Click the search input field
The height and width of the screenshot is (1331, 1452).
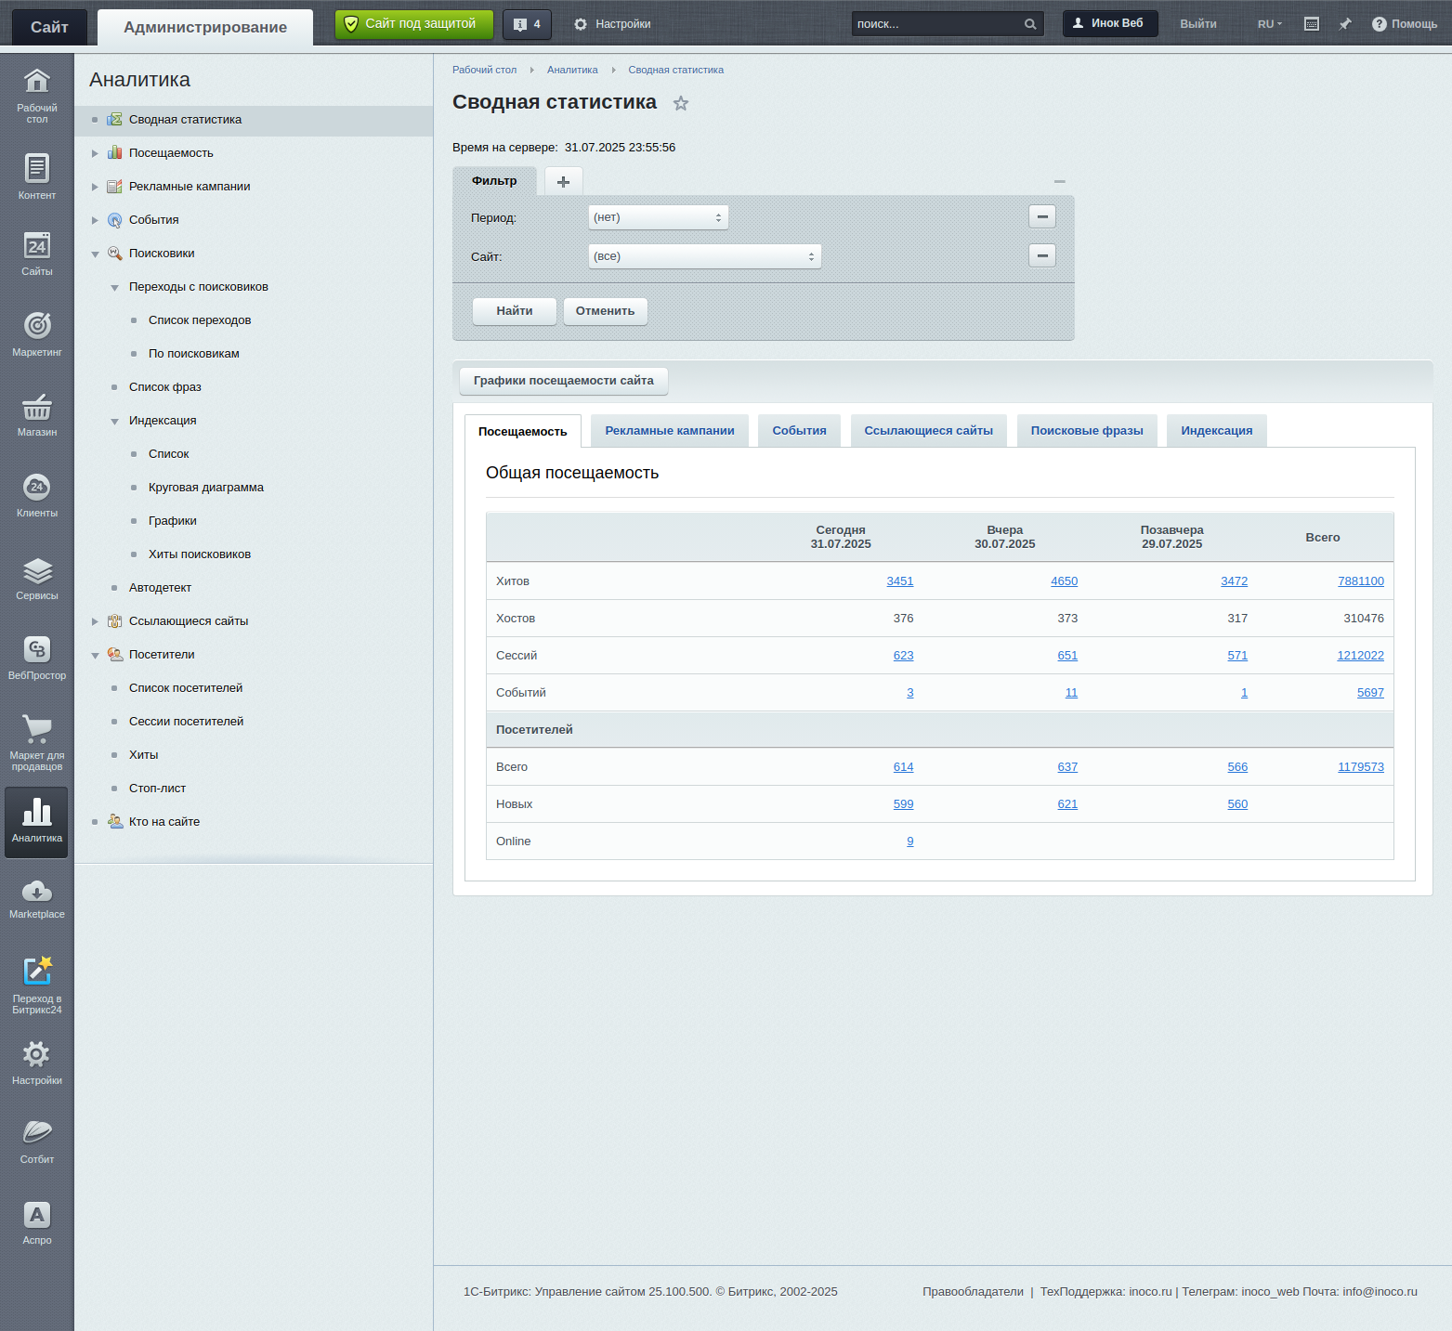point(936,24)
